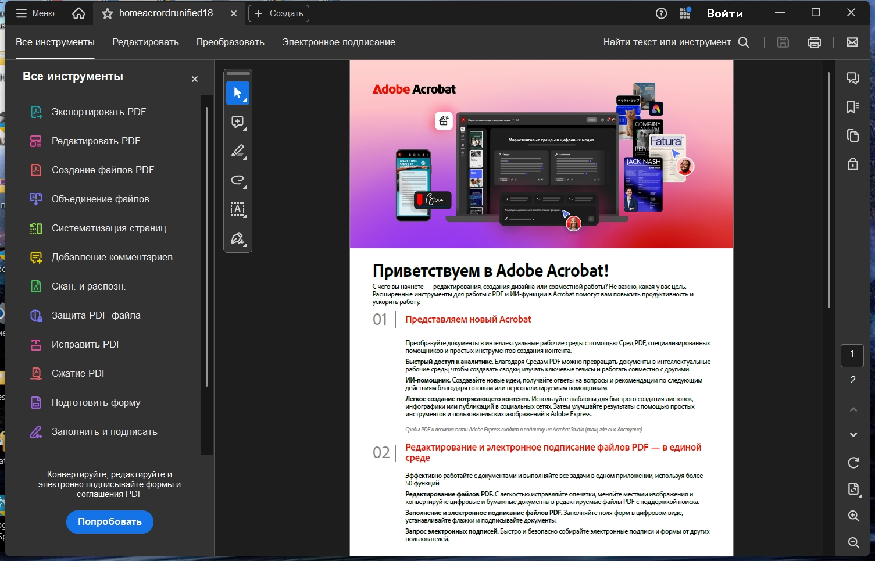Open document security settings via lock icon

(853, 163)
